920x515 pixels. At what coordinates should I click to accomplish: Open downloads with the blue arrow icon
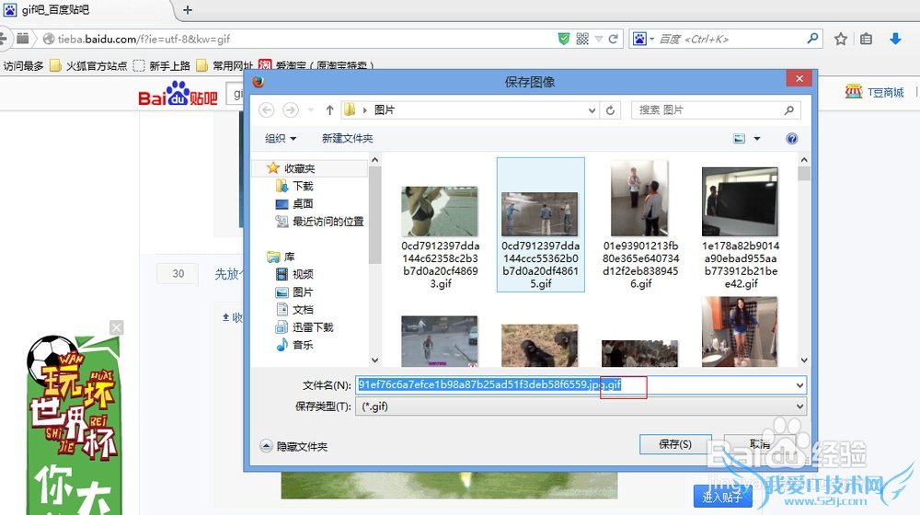(x=895, y=39)
